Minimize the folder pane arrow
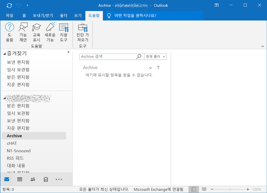 [68, 52]
